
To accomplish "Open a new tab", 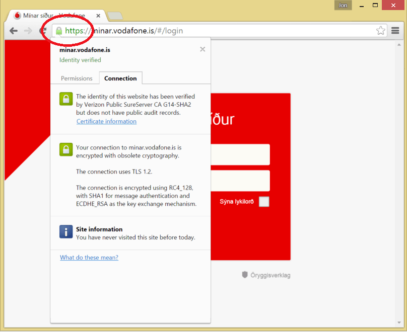I will 115,16.
